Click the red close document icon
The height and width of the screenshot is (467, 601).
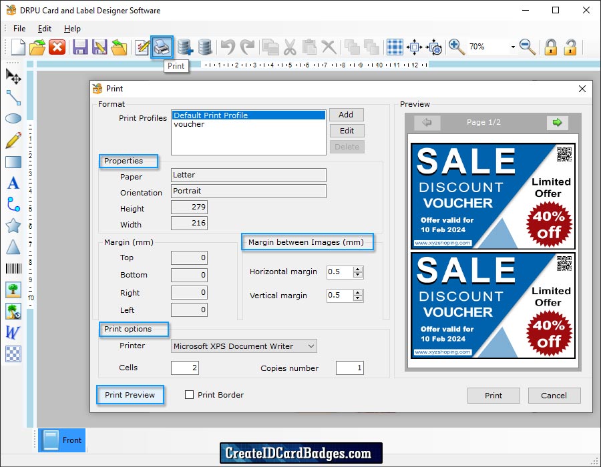click(57, 47)
